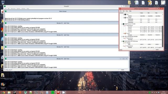Click the AMD Radeon GPU icon

[124, 41]
